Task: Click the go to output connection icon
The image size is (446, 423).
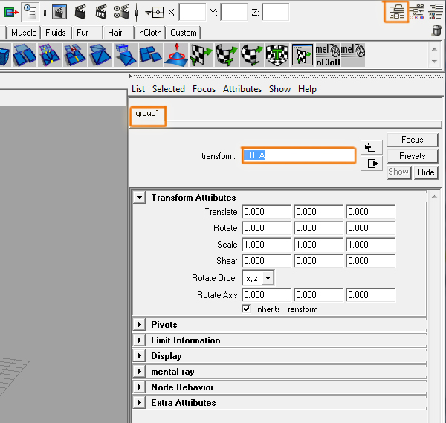Action: pos(370,164)
